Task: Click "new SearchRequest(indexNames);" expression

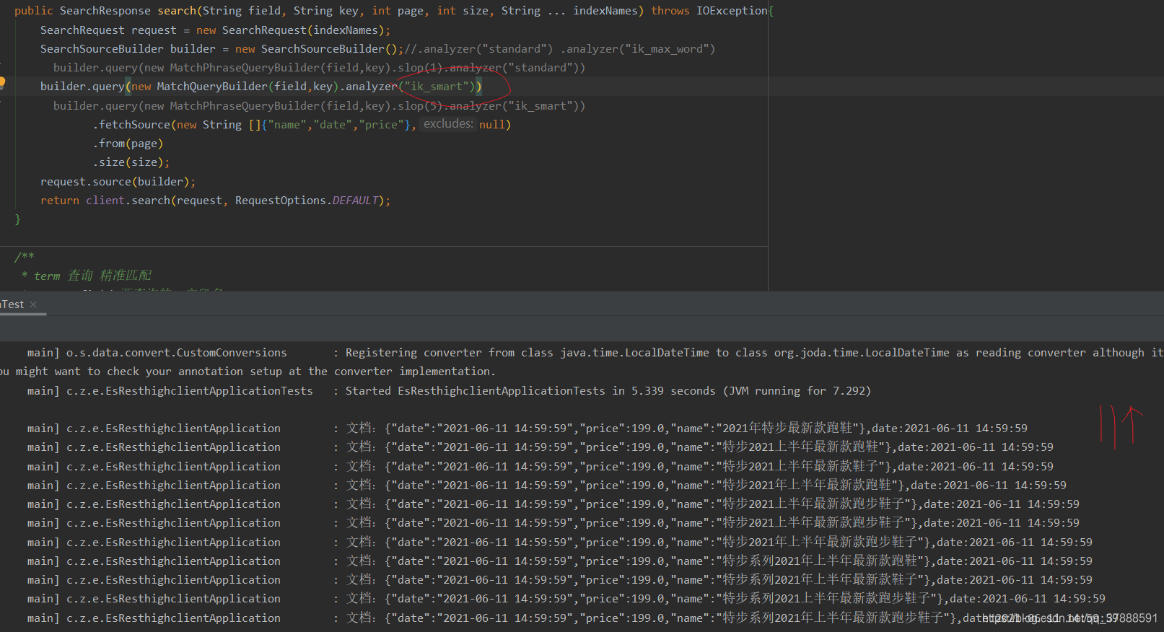Action: click(294, 30)
